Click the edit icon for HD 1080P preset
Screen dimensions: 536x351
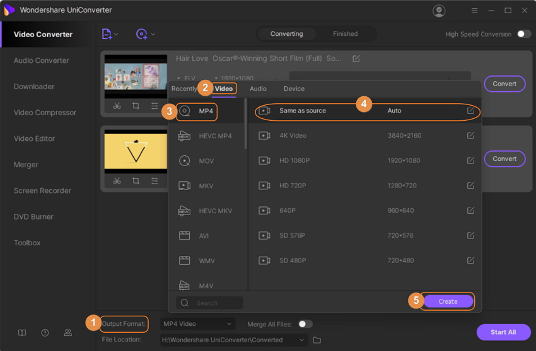tap(470, 160)
